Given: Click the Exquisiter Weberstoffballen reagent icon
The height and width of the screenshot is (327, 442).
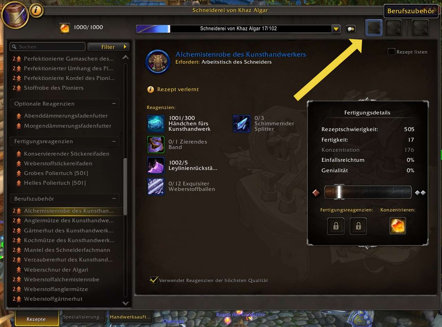Looking at the screenshot, I should (156, 186).
